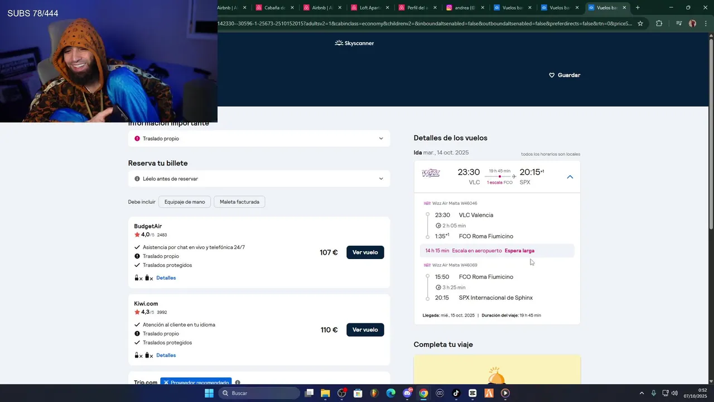714x402 pixels.
Task: Click Wizz Air Malta W46046 flight label
Action: coord(455,203)
